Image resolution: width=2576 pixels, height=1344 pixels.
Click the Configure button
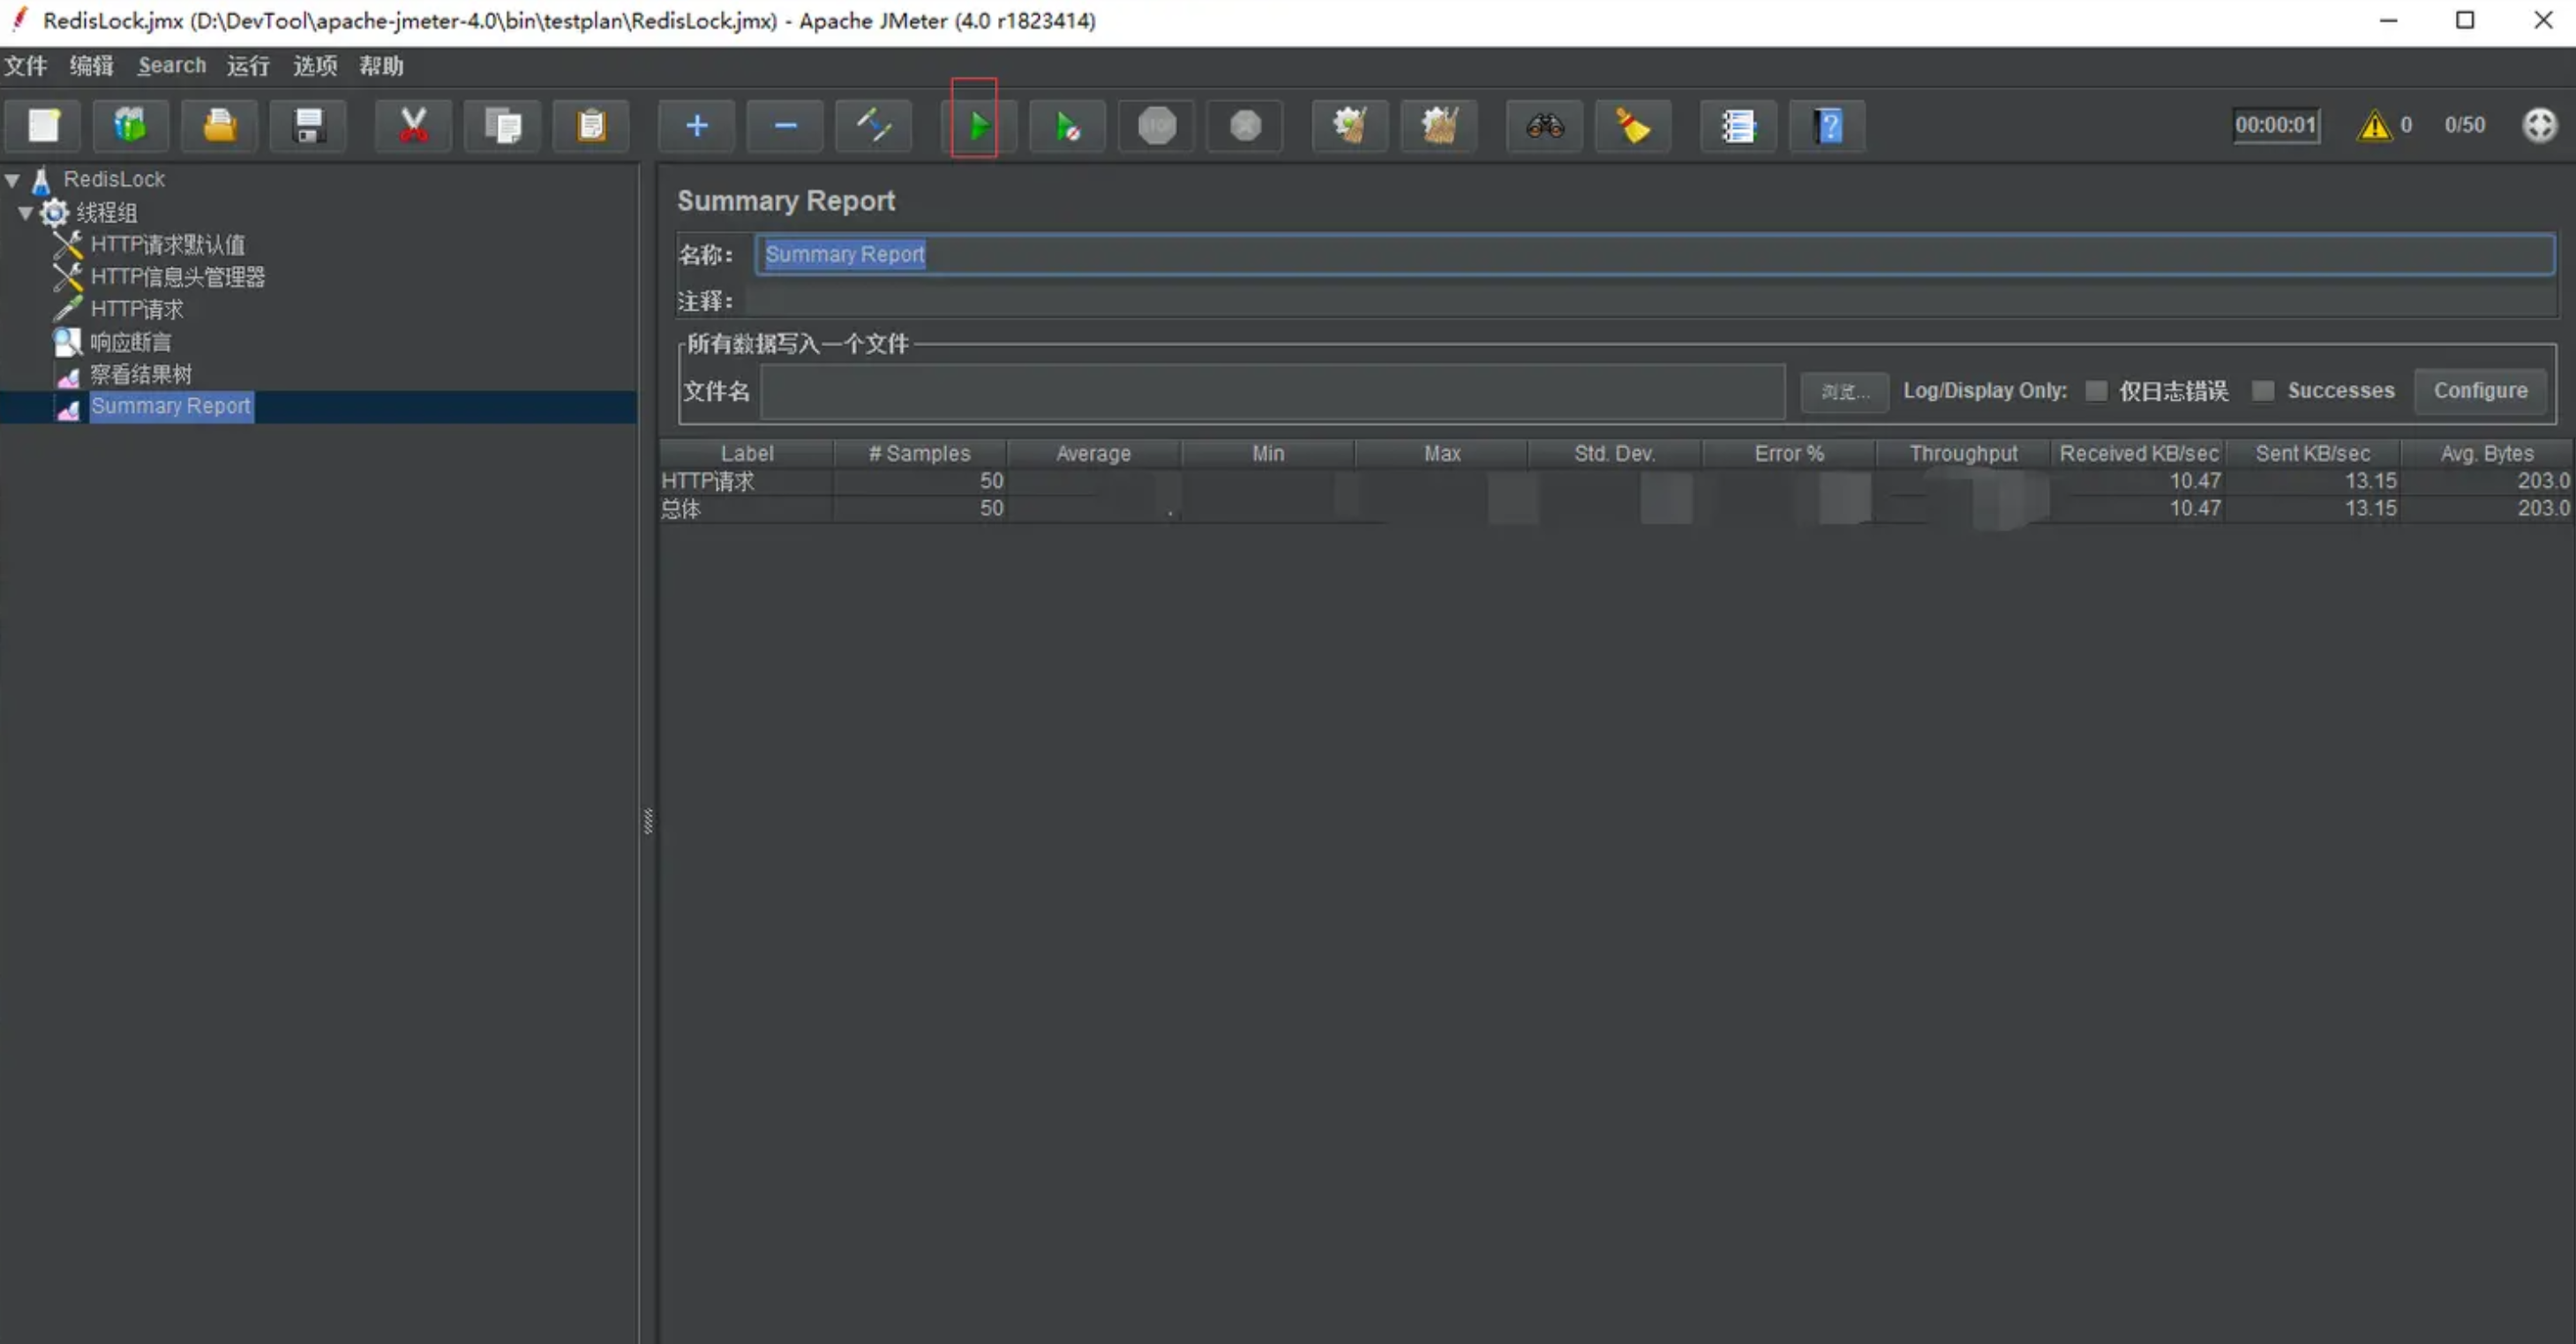pos(2479,391)
